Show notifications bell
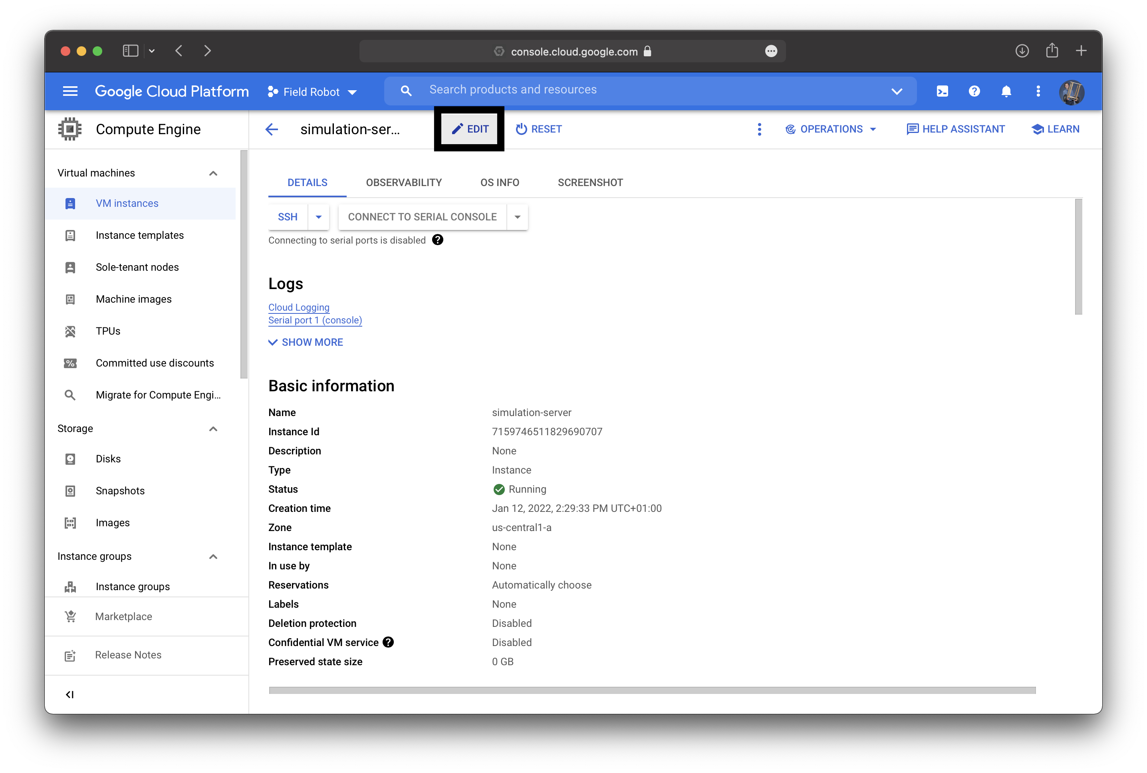The width and height of the screenshot is (1147, 773). point(1006,91)
